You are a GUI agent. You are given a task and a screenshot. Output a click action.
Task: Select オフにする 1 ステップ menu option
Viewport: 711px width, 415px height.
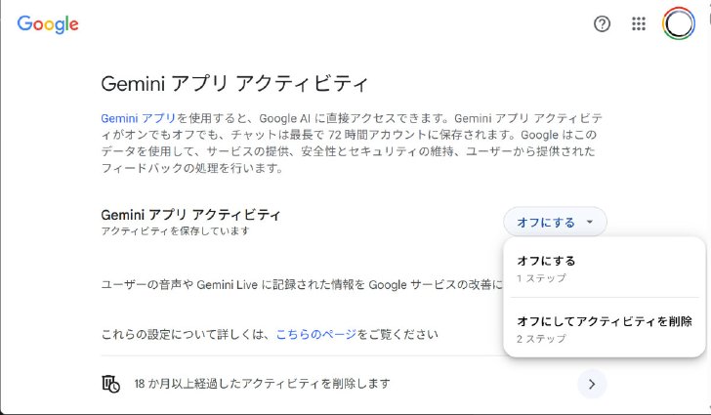click(x=605, y=269)
